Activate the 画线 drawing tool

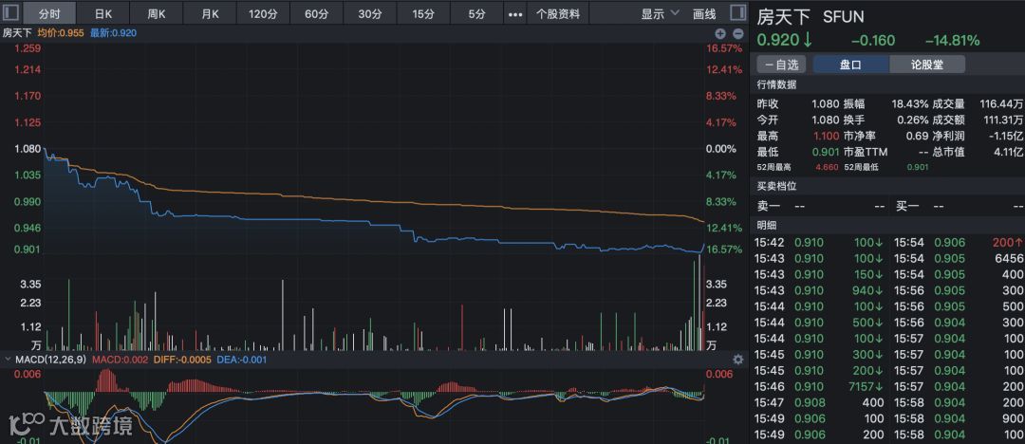tap(704, 13)
